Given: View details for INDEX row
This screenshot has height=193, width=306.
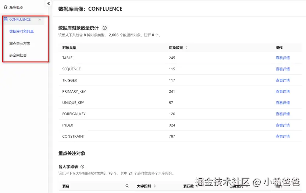Looking at the screenshot, I should point(282,125).
